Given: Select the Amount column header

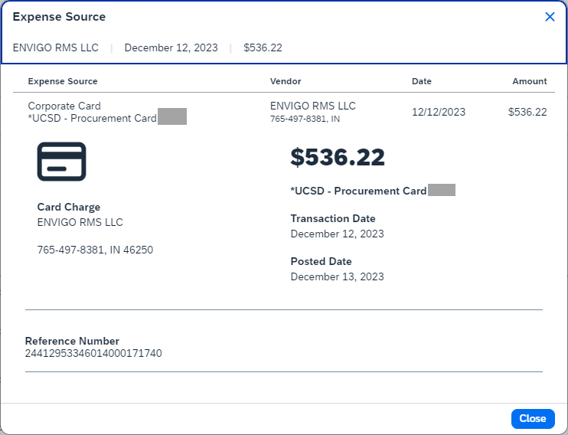Looking at the screenshot, I should point(530,81).
